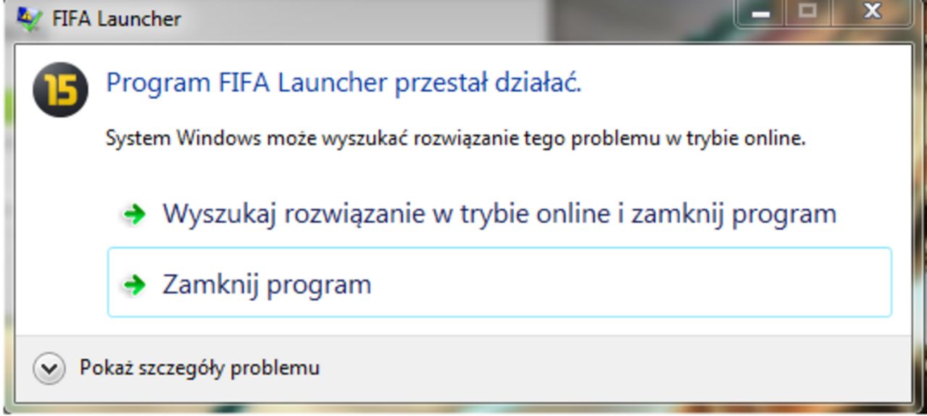
Task: Click the disabled maximize button in title bar
Action: (x=810, y=12)
